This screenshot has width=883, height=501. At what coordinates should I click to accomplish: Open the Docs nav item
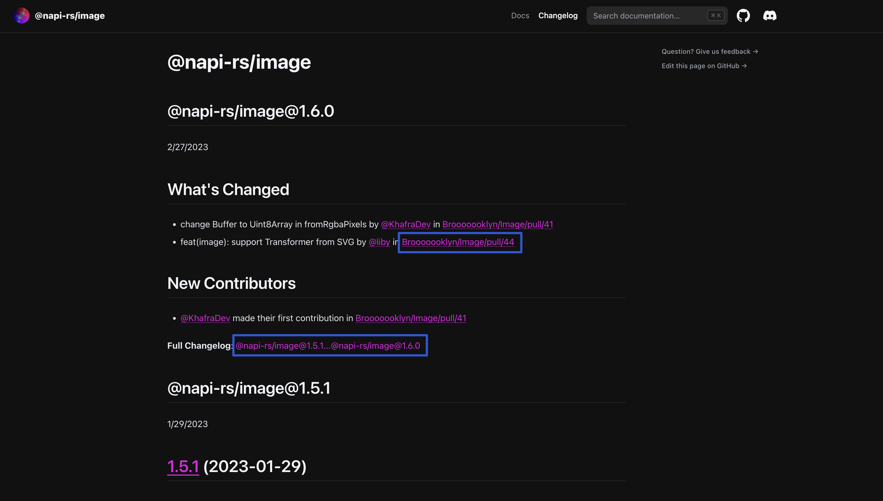[520, 15]
